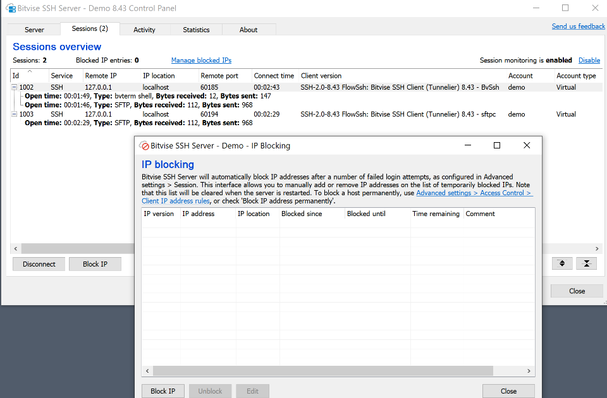This screenshot has width=607, height=398.
Task: Select the SFTP channel opened at 00:02:29
Action: tap(138, 123)
